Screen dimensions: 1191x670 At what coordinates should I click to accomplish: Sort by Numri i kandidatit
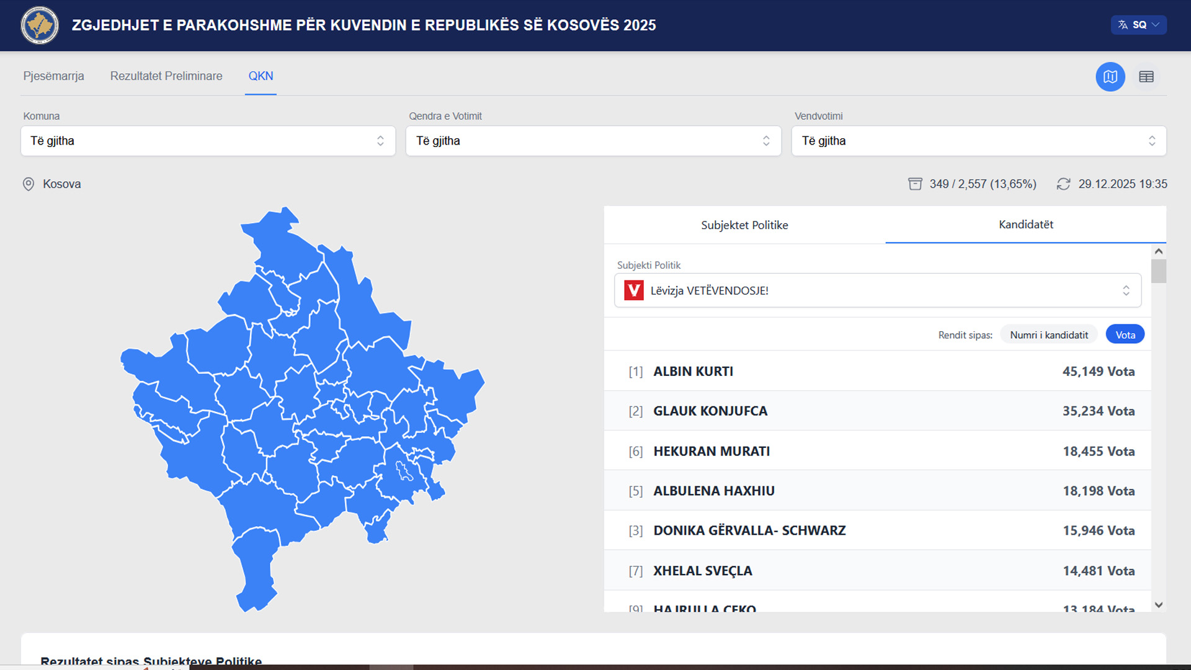(x=1048, y=335)
